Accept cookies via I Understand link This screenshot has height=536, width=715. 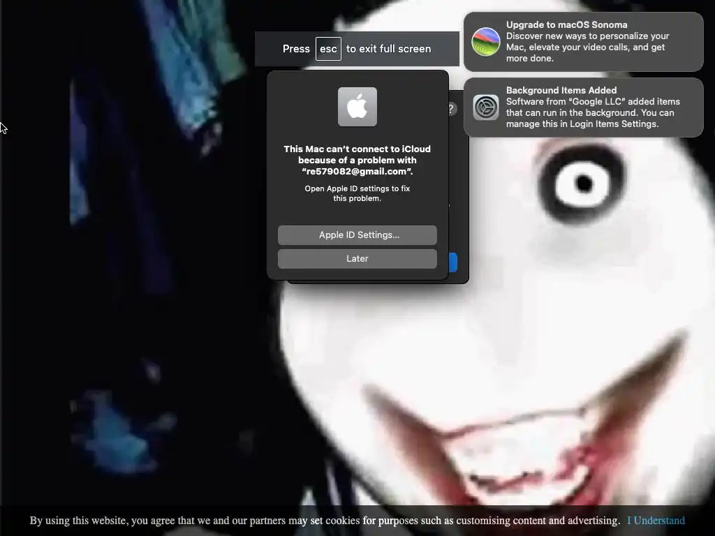click(x=656, y=521)
